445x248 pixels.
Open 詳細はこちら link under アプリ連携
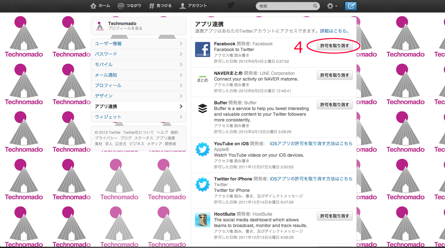tap(333, 31)
